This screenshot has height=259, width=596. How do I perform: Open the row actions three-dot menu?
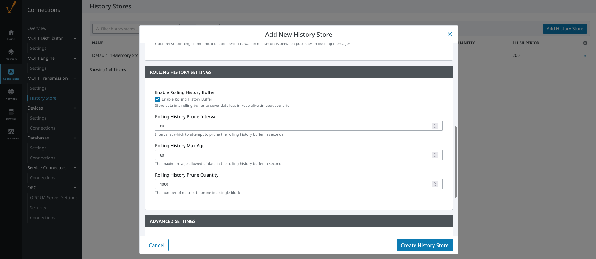coord(585,55)
